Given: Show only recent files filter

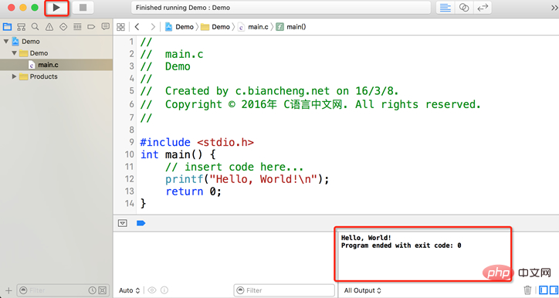Looking at the screenshot, I should click(x=93, y=290).
